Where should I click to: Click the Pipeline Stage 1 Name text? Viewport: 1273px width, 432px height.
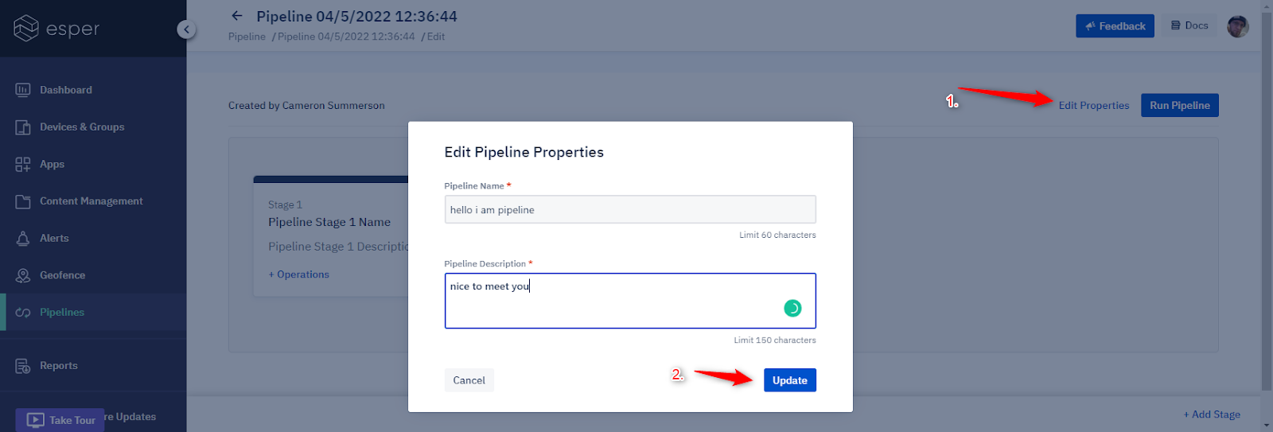(x=329, y=222)
